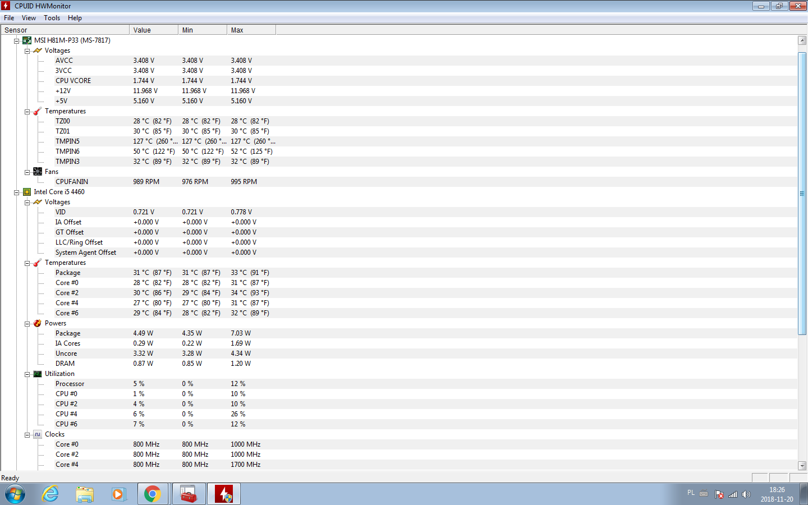Open Windows Explorer from the taskbar
Image resolution: width=808 pixels, height=505 pixels.
pyautogui.click(x=85, y=494)
